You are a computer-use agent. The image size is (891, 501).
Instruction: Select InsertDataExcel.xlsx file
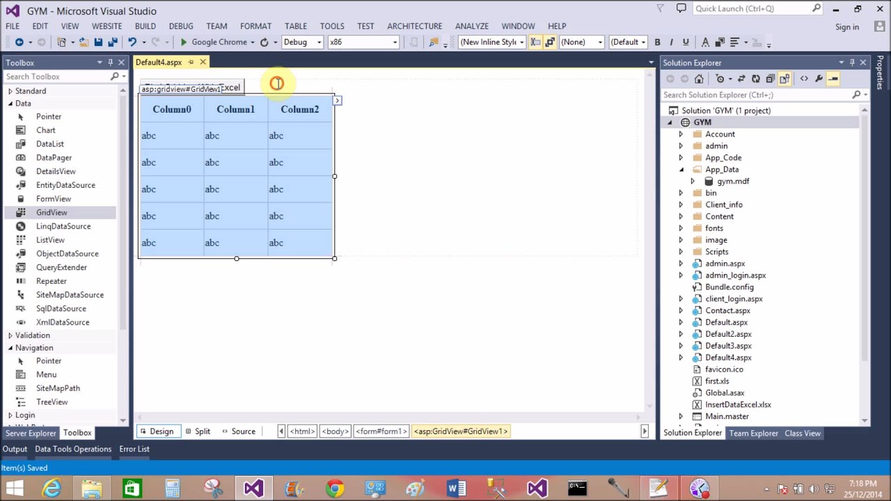click(x=738, y=404)
